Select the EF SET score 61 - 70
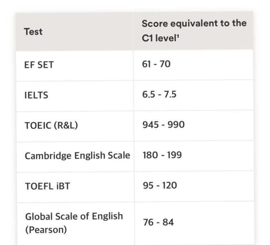Viewport: 270px width, 245px height. pyautogui.click(x=156, y=64)
